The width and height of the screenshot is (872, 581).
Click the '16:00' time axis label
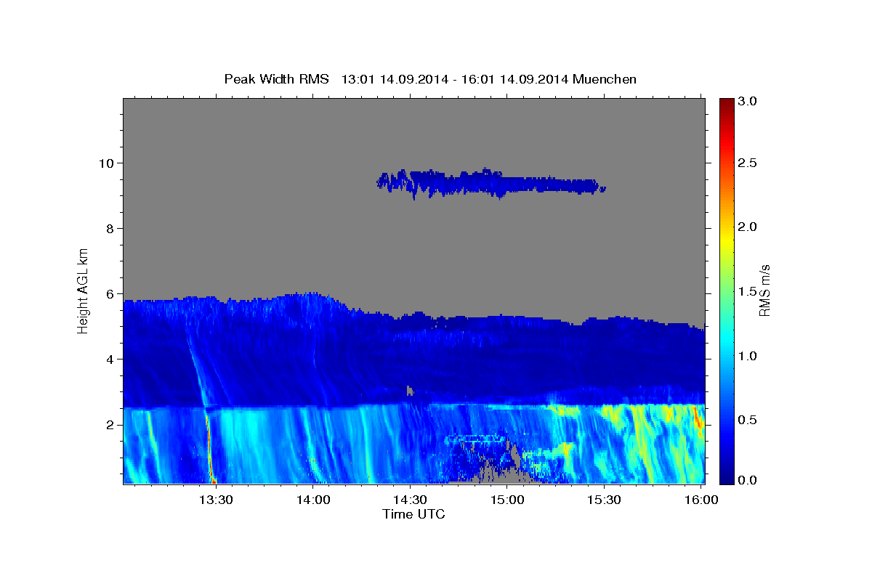[x=700, y=500]
